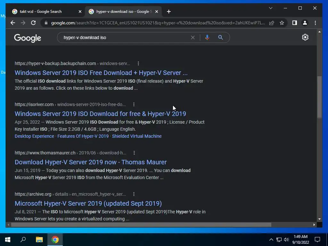Select the 'hyper-v download iso' tab

point(123,12)
